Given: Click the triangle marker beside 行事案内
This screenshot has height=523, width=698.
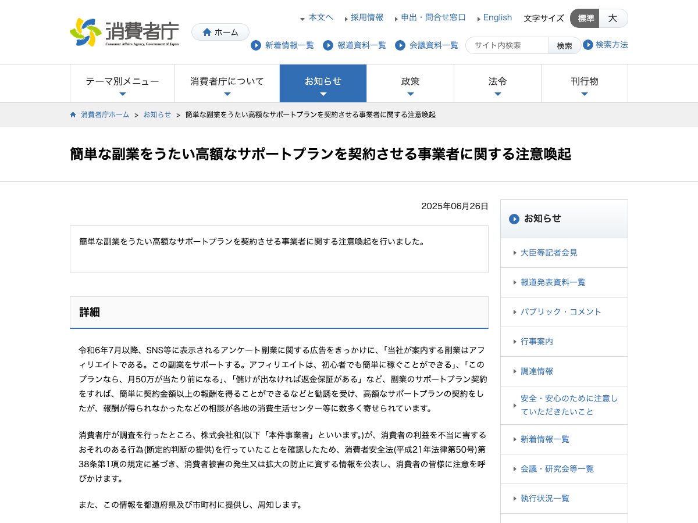Looking at the screenshot, I should (515, 342).
